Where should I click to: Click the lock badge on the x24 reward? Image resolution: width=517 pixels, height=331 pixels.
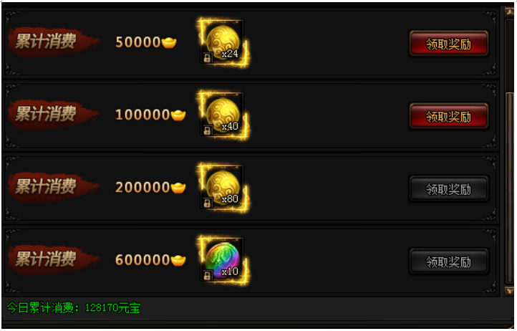point(207,58)
